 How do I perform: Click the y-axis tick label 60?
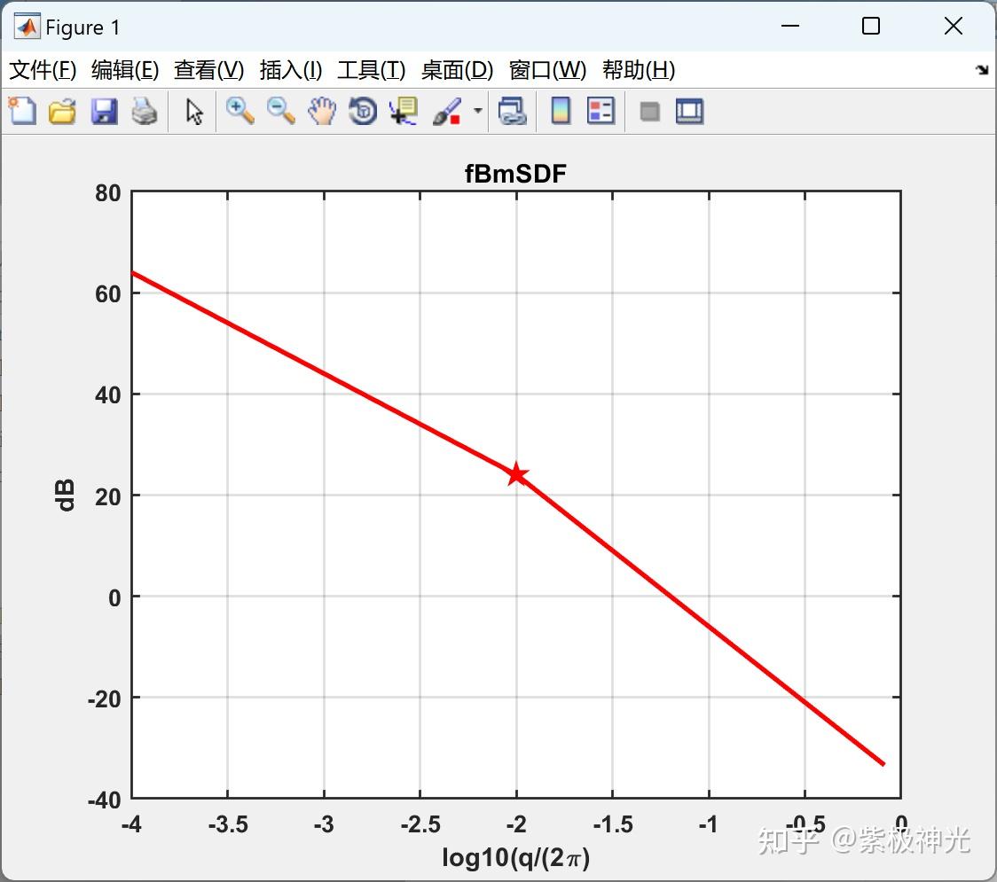[107, 294]
